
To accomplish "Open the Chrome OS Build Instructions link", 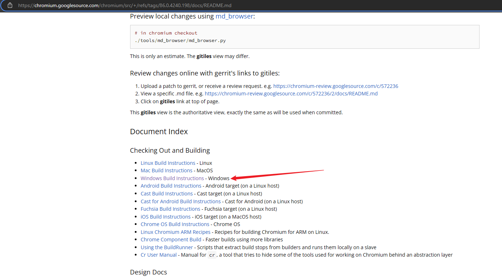I will pos(175,224).
